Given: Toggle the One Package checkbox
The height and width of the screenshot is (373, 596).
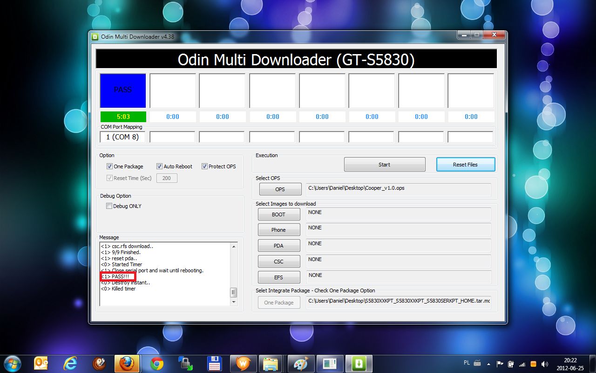Looking at the screenshot, I should (x=109, y=166).
